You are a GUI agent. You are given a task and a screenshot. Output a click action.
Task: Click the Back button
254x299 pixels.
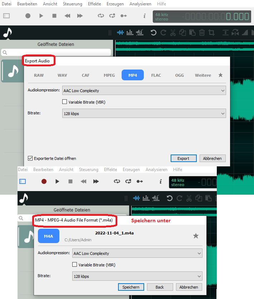[160, 287]
